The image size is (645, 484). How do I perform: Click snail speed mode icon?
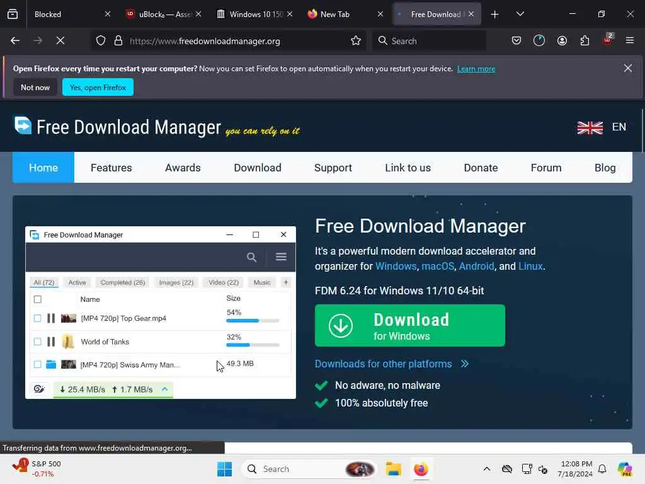[x=39, y=389]
